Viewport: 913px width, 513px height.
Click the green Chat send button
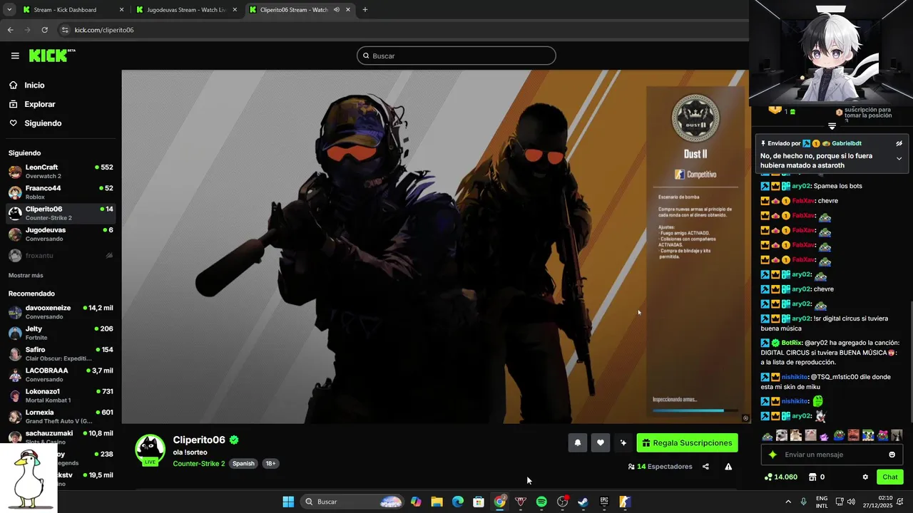click(x=889, y=477)
